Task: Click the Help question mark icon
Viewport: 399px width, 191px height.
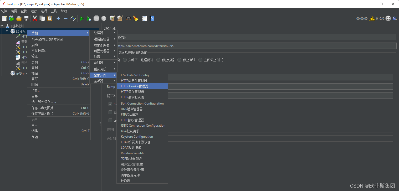Action: pyautogui.click(x=152, y=18)
